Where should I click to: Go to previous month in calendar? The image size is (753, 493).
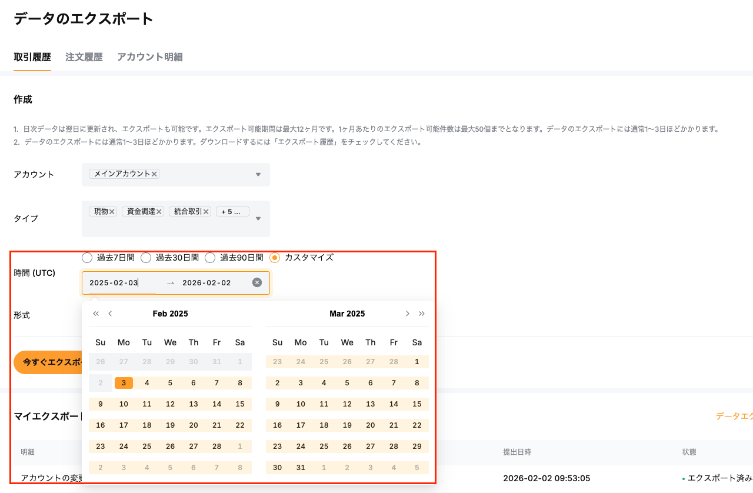tap(110, 314)
